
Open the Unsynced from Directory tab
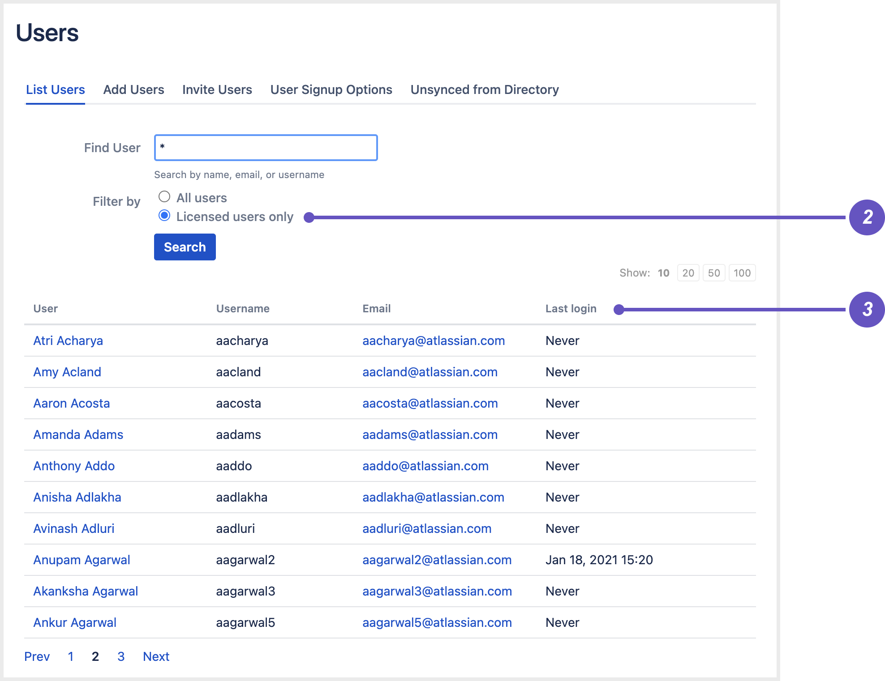pos(484,89)
